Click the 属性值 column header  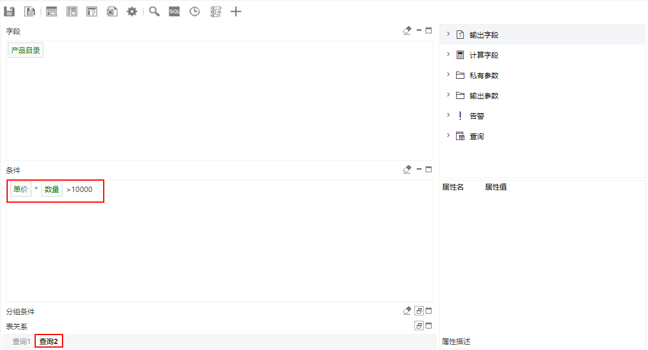click(496, 187)
